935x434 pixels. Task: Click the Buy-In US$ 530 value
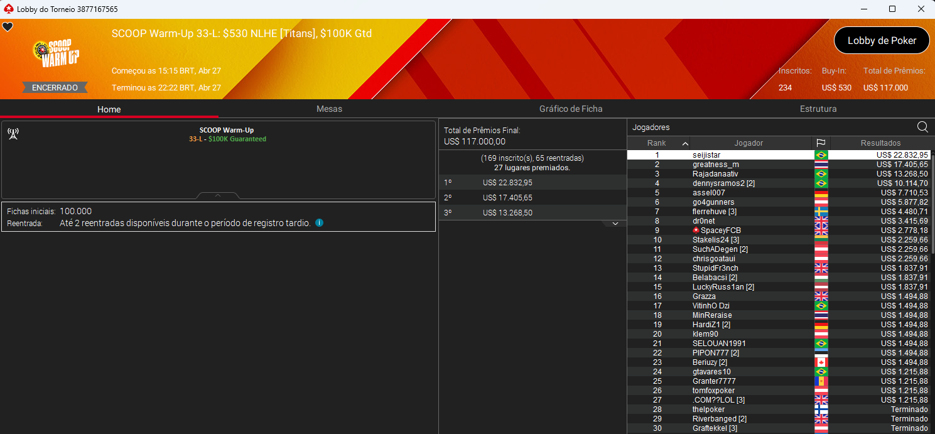pyautogui.click(x=836, y=87)
